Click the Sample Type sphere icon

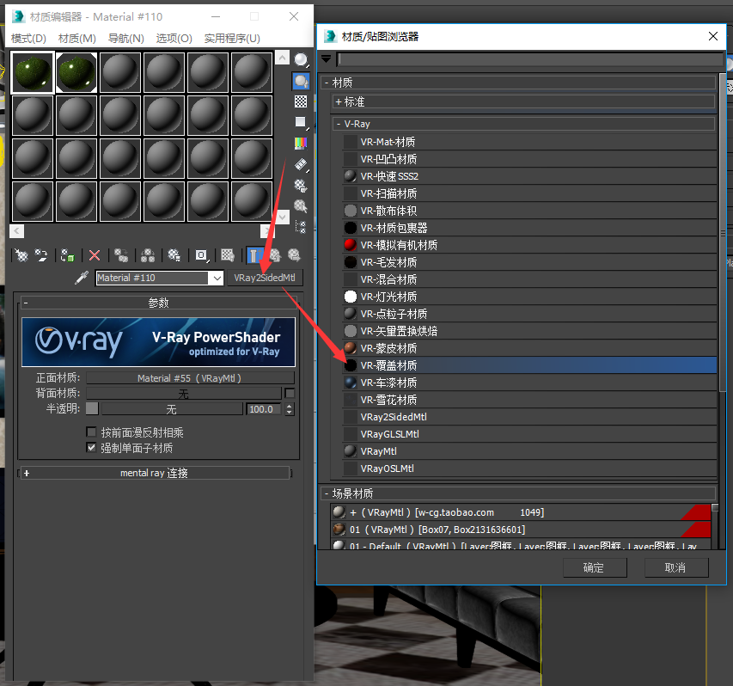pos(301,59)
